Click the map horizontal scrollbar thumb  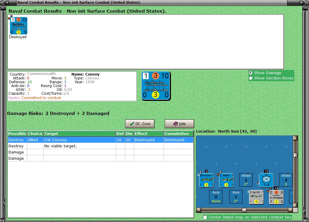click(x=244, y=210)
